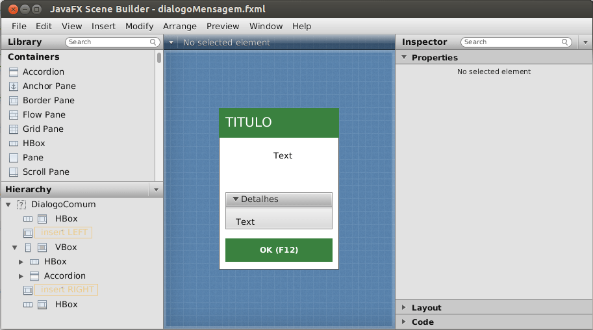Click the Scroll Pane label in Library

(46, 172)
